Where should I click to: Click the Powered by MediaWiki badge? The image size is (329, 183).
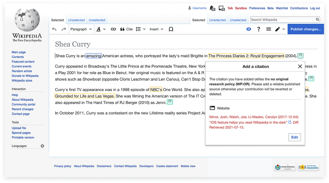coord(308,167)
